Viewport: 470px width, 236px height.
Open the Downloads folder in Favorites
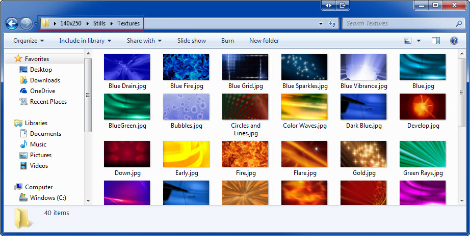point(44,80)
